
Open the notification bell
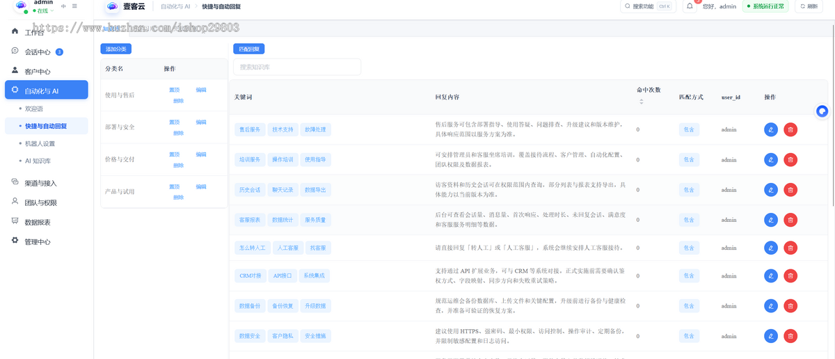[690, 6]
